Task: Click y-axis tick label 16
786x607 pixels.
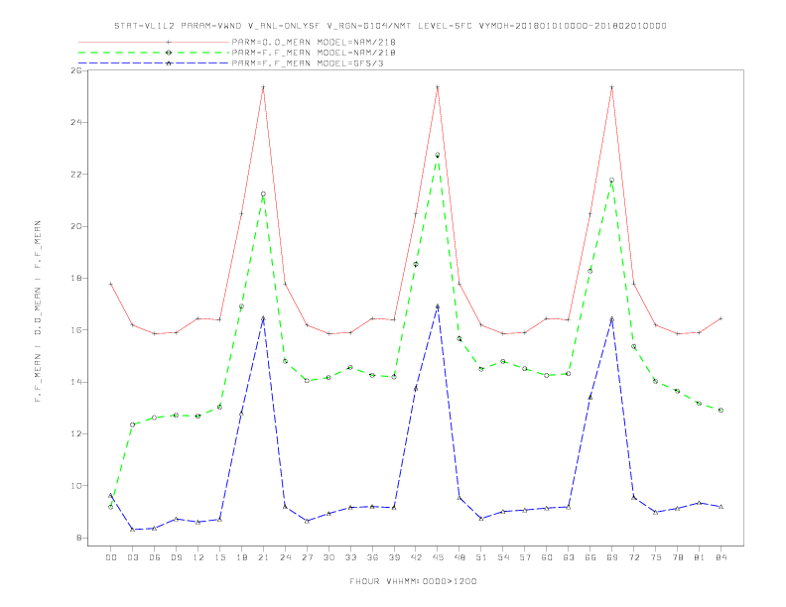Action: [x=76, y=330]
